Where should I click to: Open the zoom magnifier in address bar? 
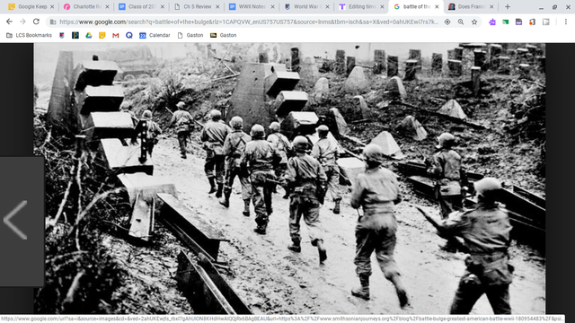(461, 22)
